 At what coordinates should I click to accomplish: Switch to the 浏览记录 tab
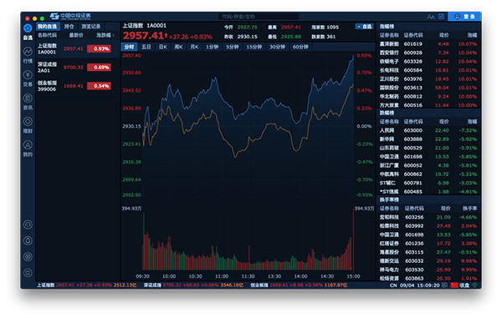tap(91, 27)
